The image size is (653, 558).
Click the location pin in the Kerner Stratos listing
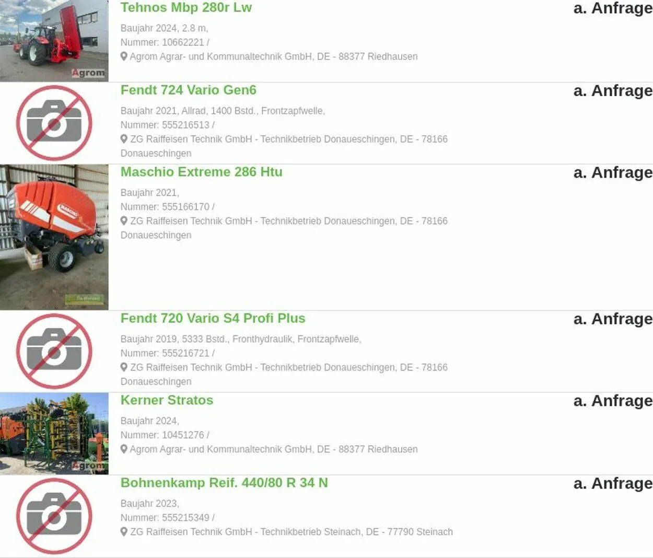click(124, 449)
